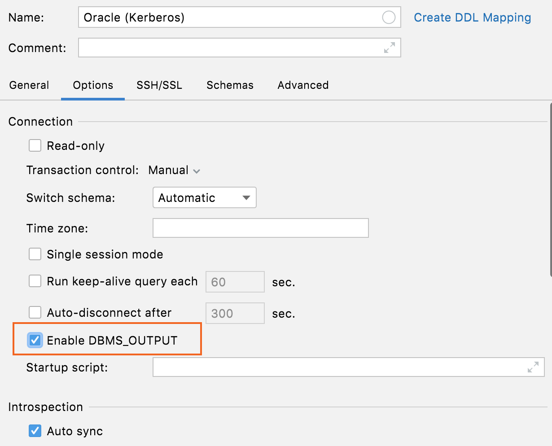Click into the Time zone field
This screenshot has height=446, width=552.
(260, 228)
